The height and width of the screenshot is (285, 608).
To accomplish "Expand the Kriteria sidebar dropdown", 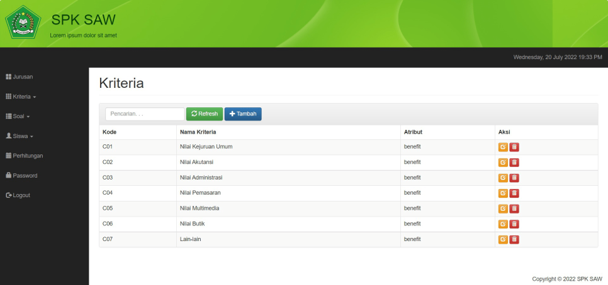I will [x=21, y=97].
